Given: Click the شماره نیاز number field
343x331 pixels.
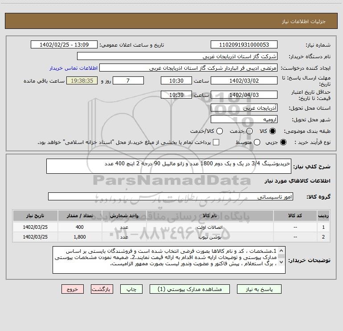Looking at the screenshot, I should (x=244, y=44).
